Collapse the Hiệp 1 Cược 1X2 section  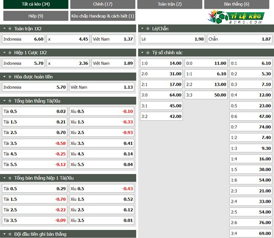5,52
